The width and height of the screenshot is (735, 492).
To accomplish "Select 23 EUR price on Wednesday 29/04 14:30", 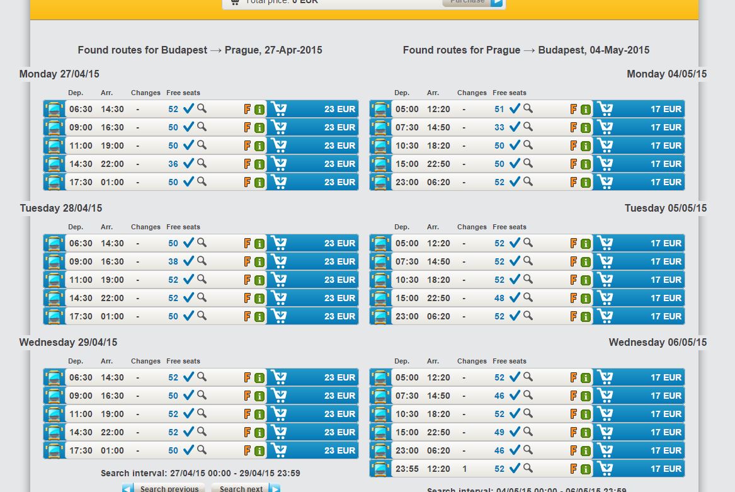I will (x=339, y=432).
